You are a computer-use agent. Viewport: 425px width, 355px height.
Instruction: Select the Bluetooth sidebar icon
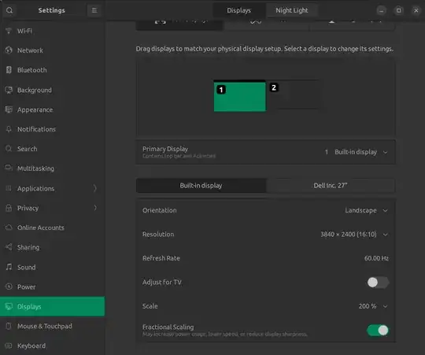coord(9,69)
